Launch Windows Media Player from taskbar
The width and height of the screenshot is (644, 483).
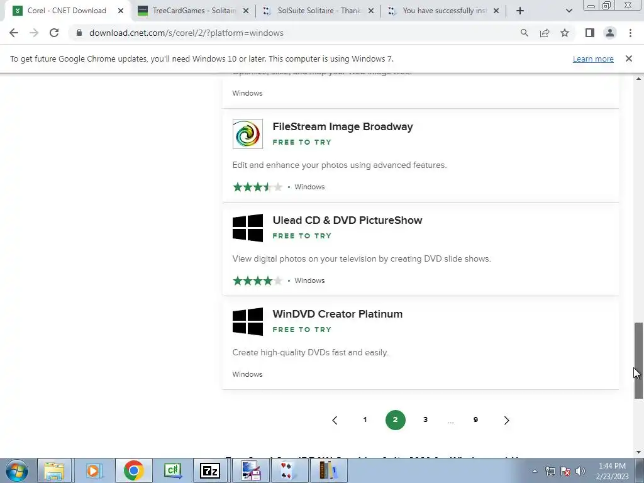[93, 470]
